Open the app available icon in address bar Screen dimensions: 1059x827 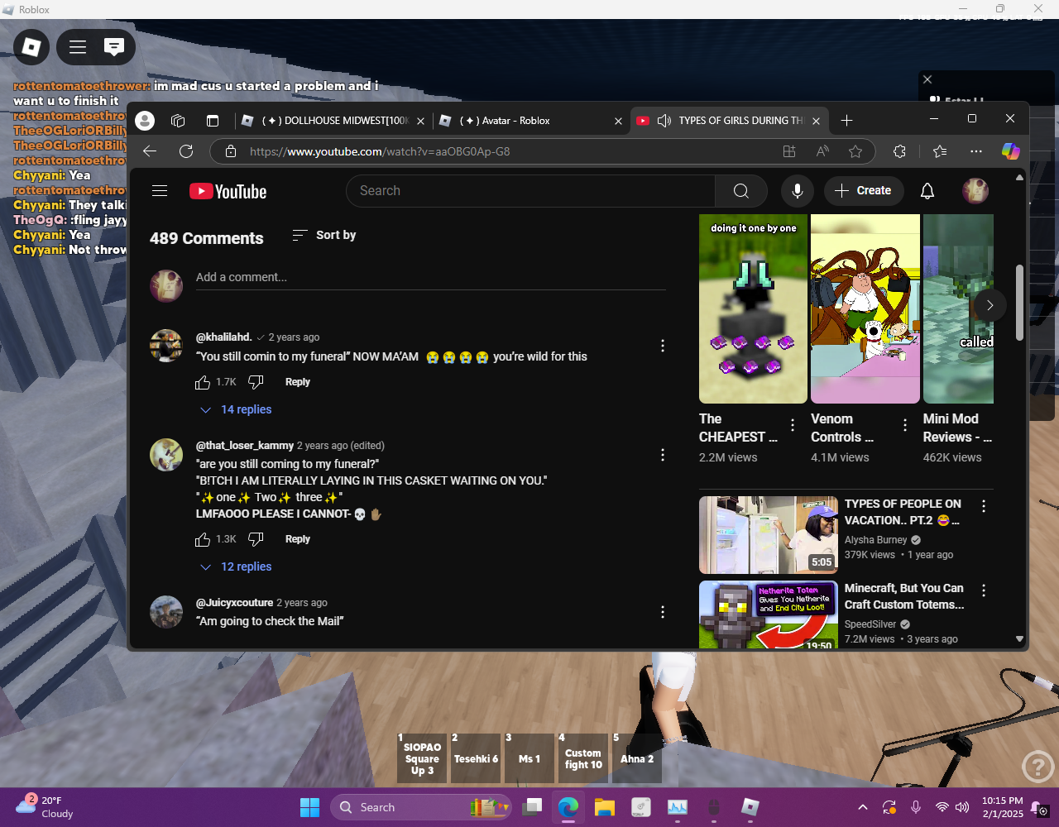click(x=789, y=151)
